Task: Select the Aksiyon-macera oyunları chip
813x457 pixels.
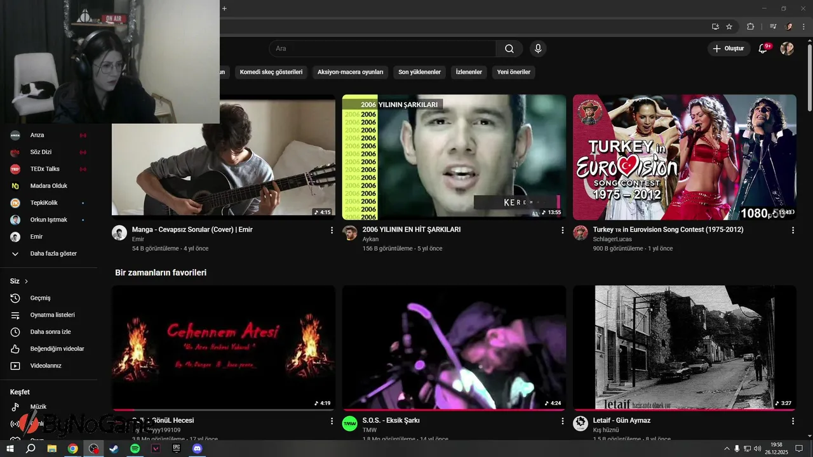Action: point(351,72)
